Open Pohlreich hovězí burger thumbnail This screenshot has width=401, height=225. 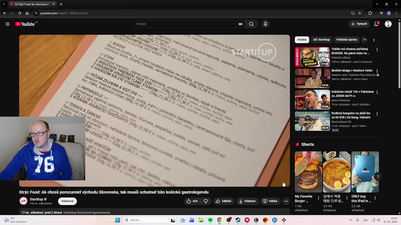(x=312, y=57)
